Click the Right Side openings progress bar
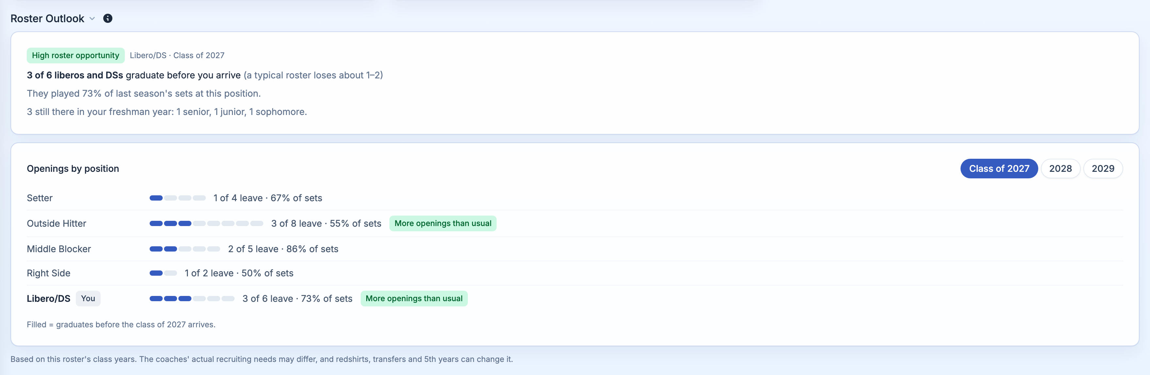The height and width of the screenshot is (375, 1150). click(163, 273)
